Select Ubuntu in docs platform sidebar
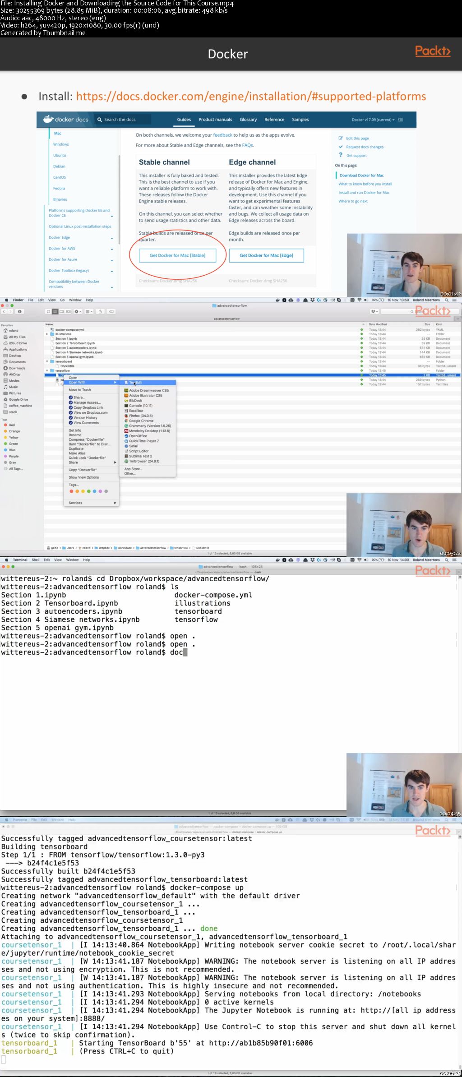The width and height of the screenshot is (462, 1077). 60,155
